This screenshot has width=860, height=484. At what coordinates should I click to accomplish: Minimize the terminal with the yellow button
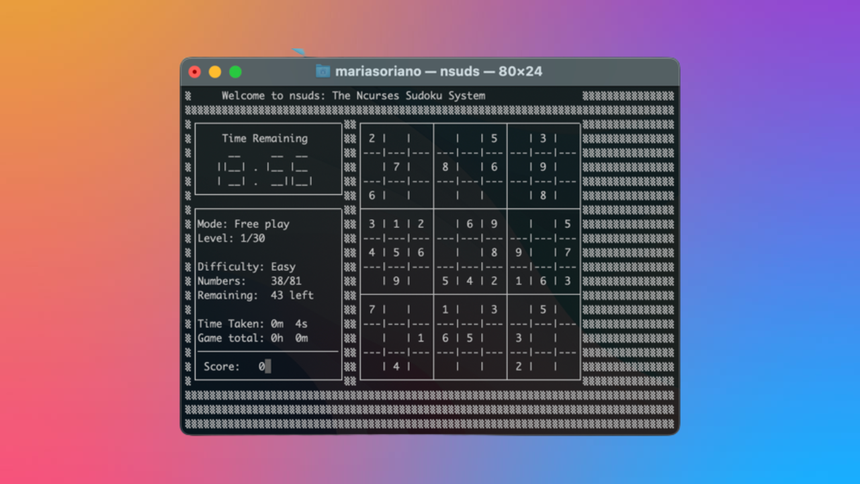(x=215, y=72)
